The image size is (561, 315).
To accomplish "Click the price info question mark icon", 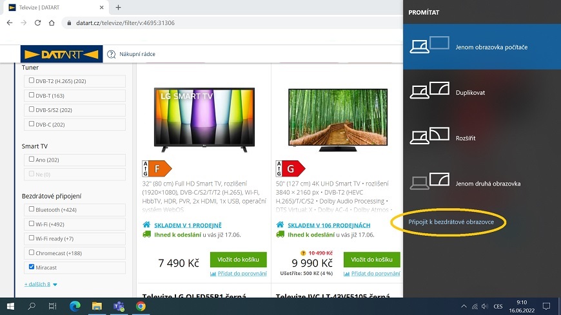I will coord(303,253).
